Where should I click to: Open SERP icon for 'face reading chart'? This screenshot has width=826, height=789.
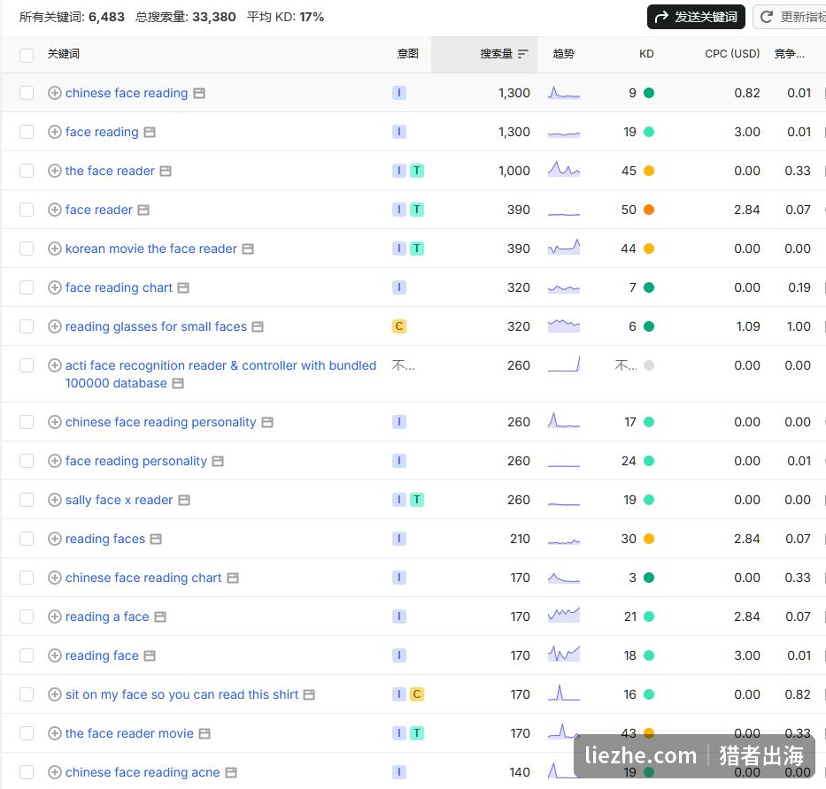183,288
